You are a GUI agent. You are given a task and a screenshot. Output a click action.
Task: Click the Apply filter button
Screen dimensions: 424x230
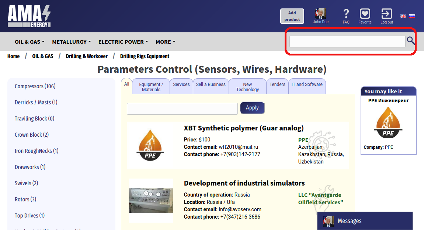pos(252,108)
